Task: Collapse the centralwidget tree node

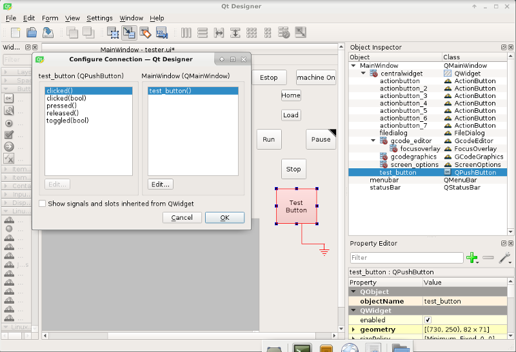Action: pos(363,73)
